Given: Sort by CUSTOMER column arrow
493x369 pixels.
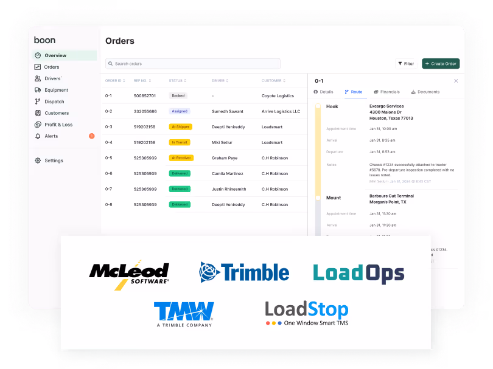Looking at the screenshot, I should click(284, 81).
